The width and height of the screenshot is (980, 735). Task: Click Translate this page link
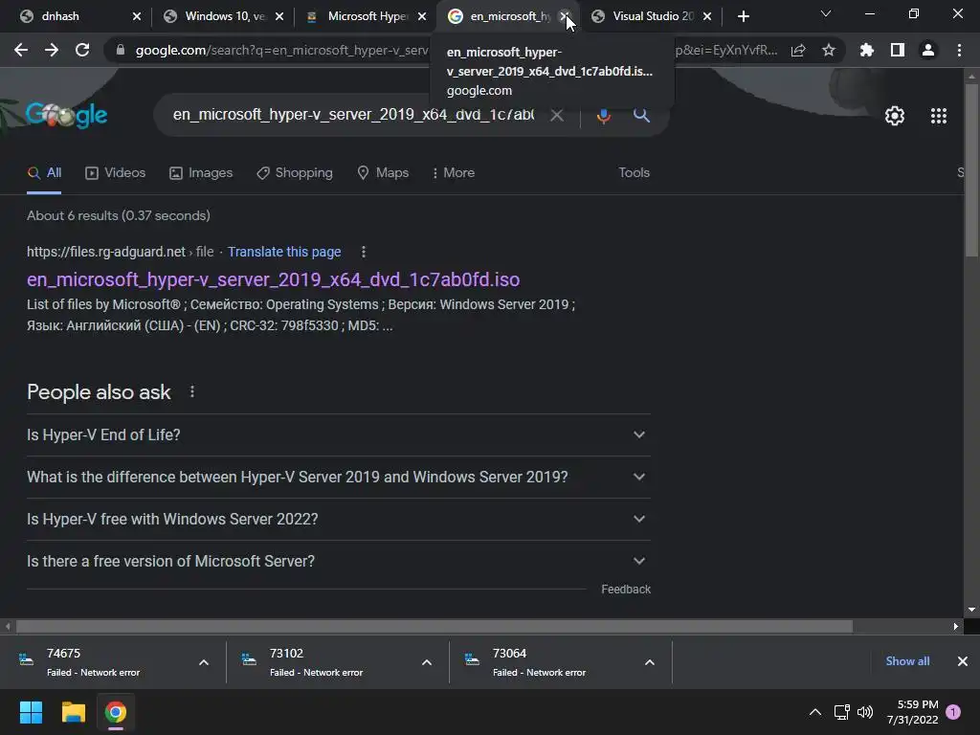pyautogui.click(x=283, y=252)
